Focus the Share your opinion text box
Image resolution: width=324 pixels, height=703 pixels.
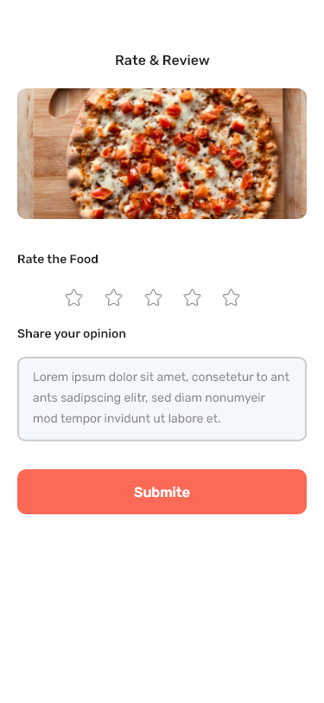162,399
